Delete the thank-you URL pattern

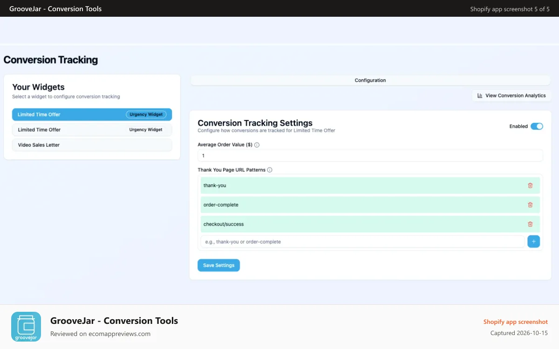[530, 185]
